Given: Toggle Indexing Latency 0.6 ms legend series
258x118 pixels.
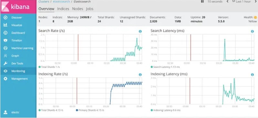Looking at the screenshot, I should tap(165, 110).
